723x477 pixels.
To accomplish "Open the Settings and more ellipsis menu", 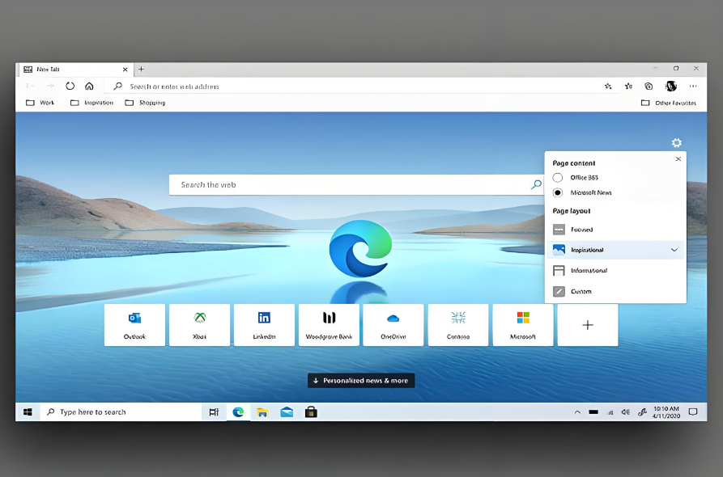I will coord(693,86).
